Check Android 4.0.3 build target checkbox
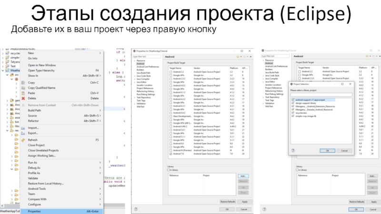Image resolution: width=381 pixels, height=214 pixels. click(x=171, y=86)
